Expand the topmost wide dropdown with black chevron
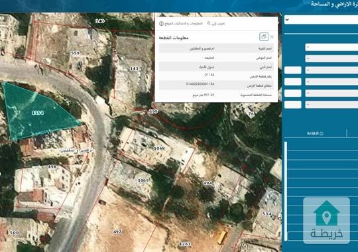 click(x=321, y=20)
